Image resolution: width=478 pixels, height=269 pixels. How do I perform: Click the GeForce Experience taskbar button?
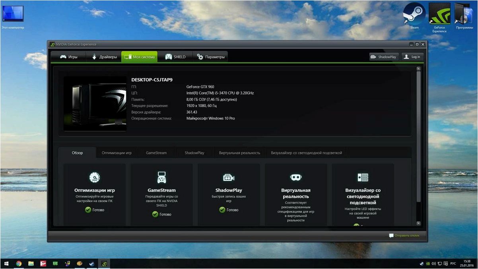coord(104,263)
